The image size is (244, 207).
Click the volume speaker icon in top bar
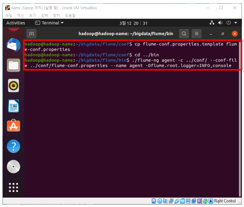(x=220, y=23)
